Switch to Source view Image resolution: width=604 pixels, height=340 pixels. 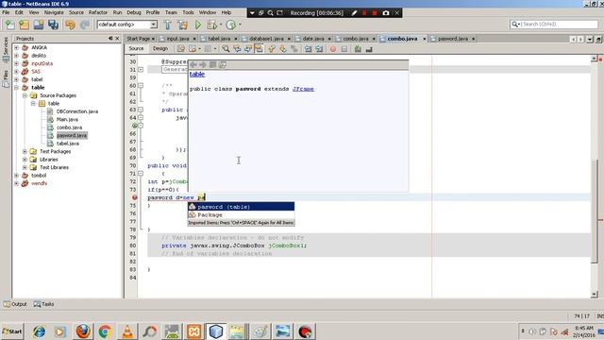coord(136,48)
